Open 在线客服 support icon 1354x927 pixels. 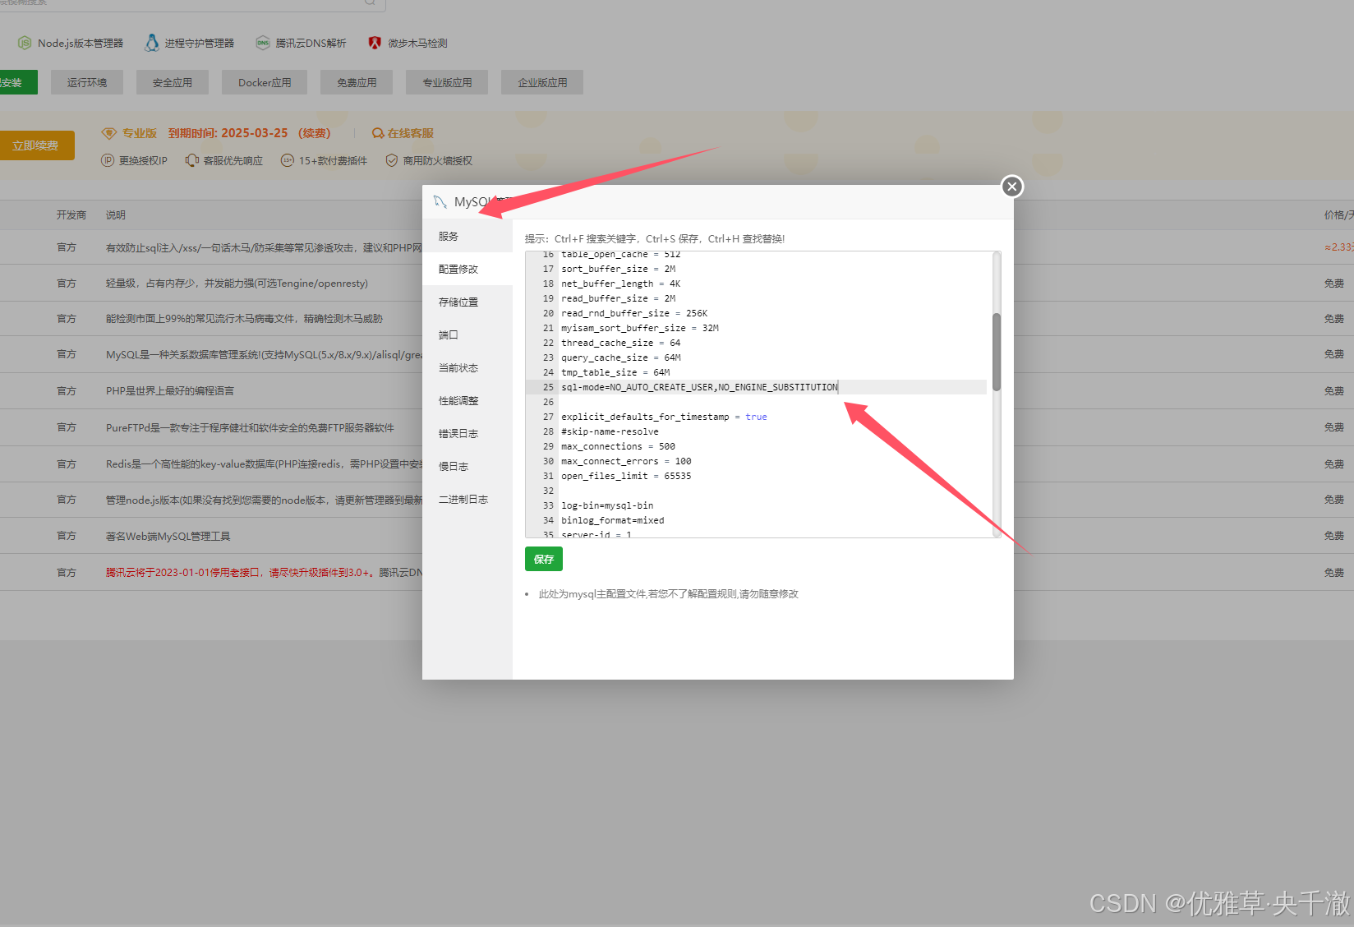pyautogui.click(x=378, y=132)
